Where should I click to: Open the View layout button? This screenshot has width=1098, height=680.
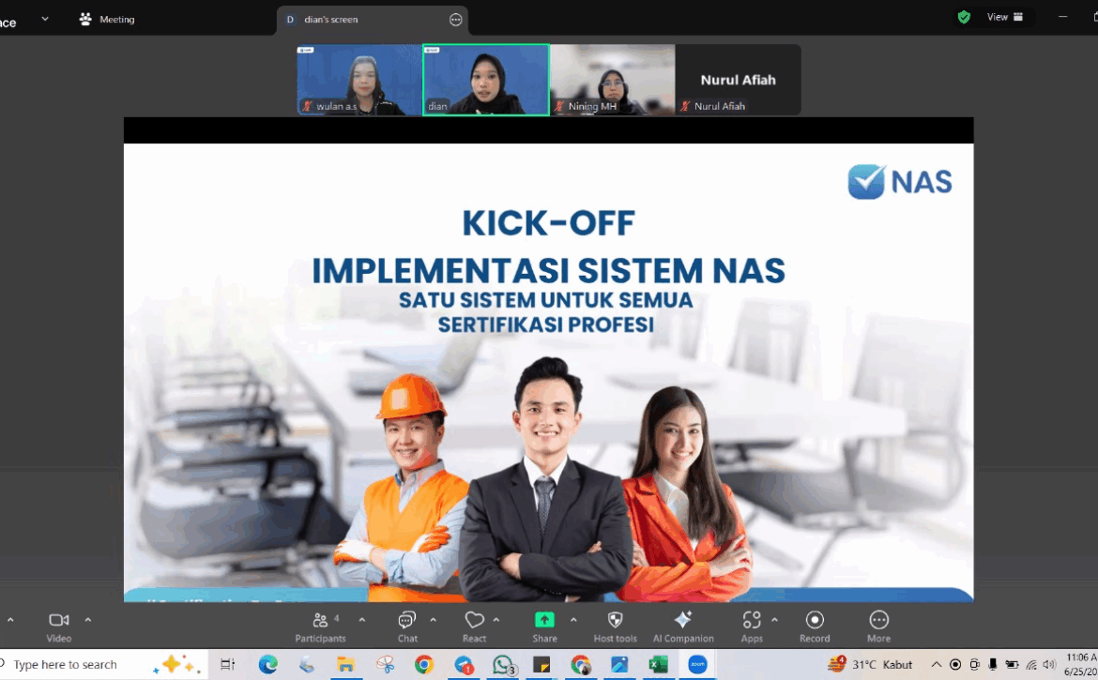pos(1004,17)
